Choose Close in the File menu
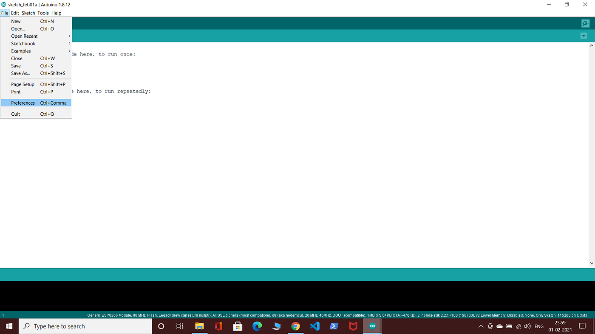 pos(36,58)
